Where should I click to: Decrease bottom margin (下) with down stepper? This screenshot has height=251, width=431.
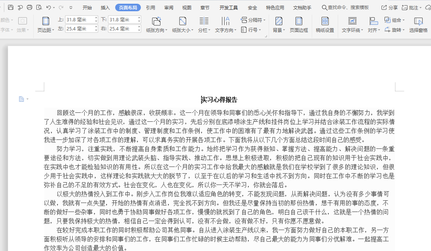(x=139, y=21)
